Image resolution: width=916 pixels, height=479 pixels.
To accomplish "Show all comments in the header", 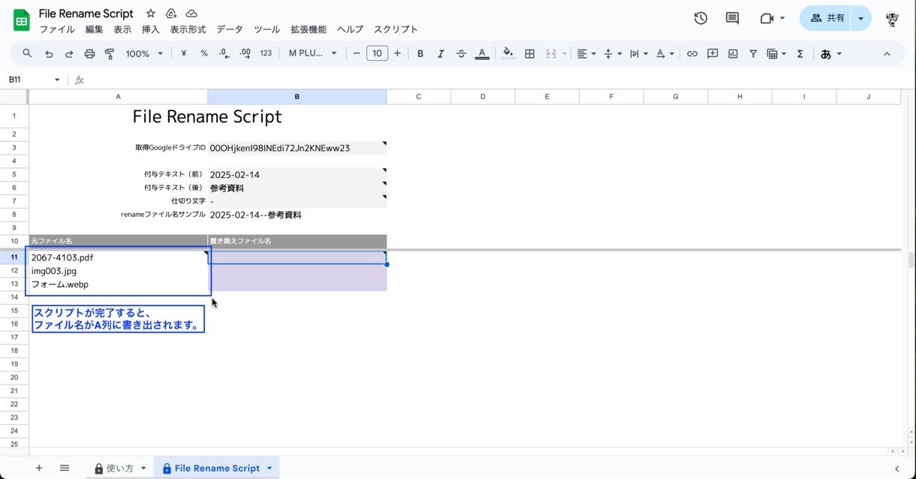I will 732,18.
